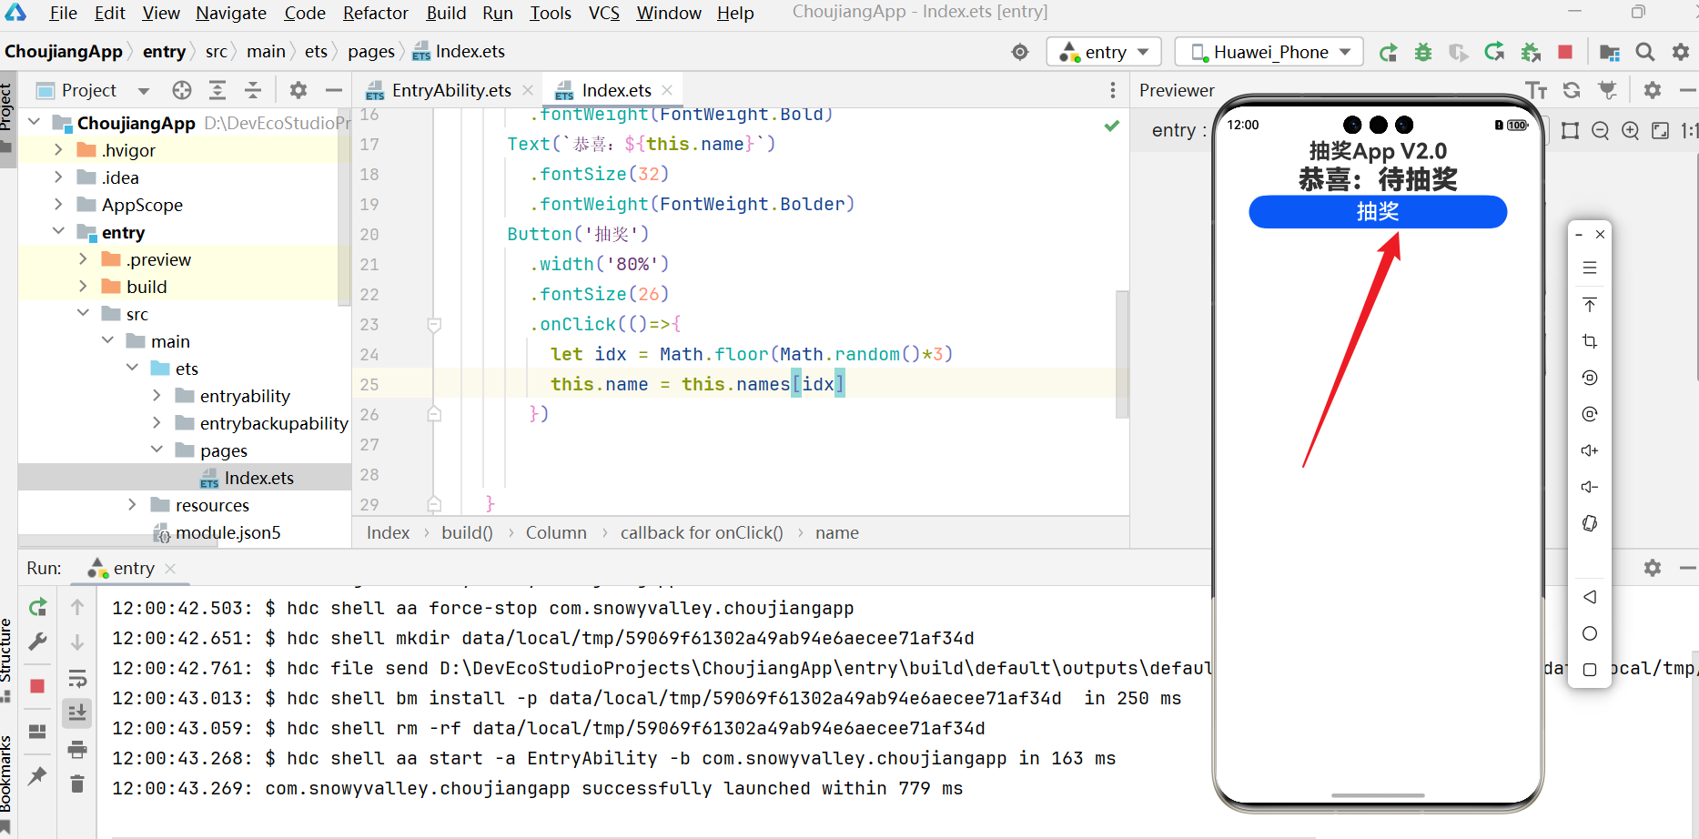The image size is (1699, 839).
Task: Click 'callback for onClick()' breadcrumb
Action: 702,533
